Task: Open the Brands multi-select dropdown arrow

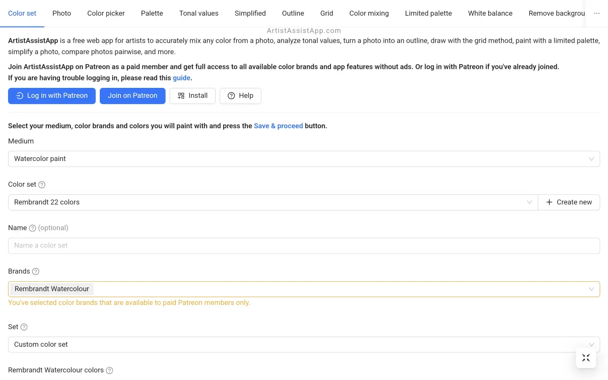Action: [591, 289]
